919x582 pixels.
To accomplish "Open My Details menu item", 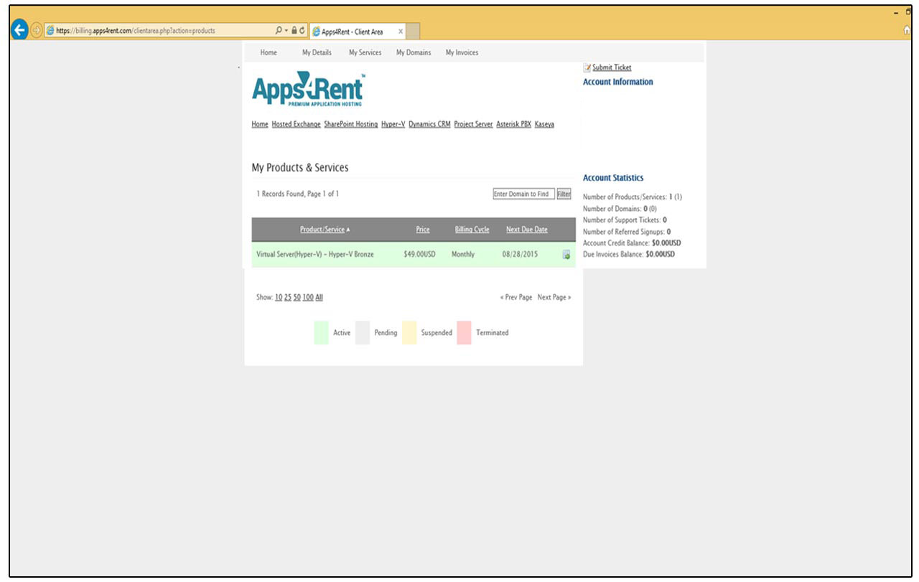I will click(x=317, y=52).
